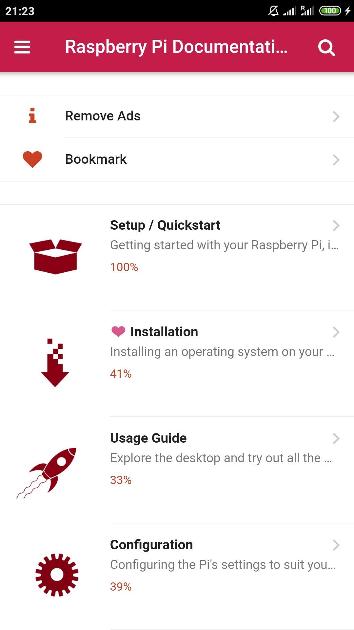
Task: Expand Bookmark via its chevron arrow
Action: point(336,160)
